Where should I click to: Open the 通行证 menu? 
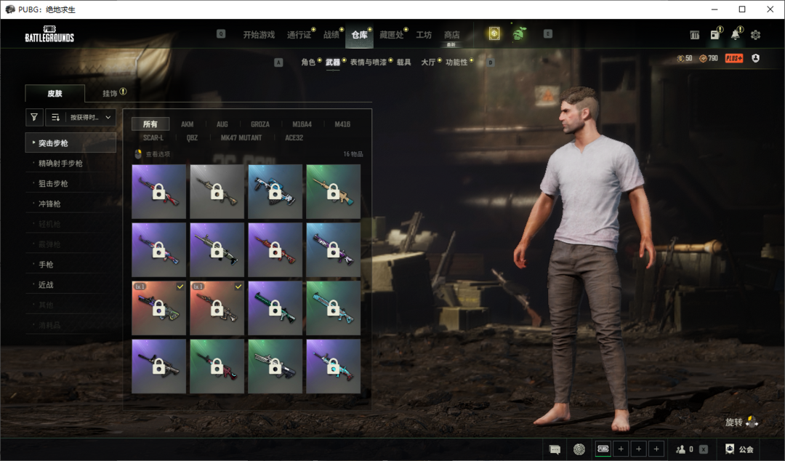[x=299, y=35]
